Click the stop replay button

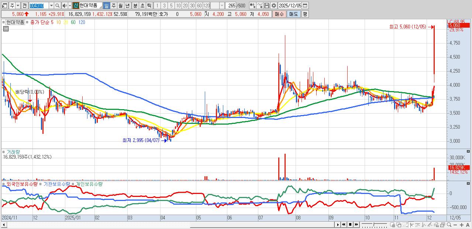tap(350, 225)
